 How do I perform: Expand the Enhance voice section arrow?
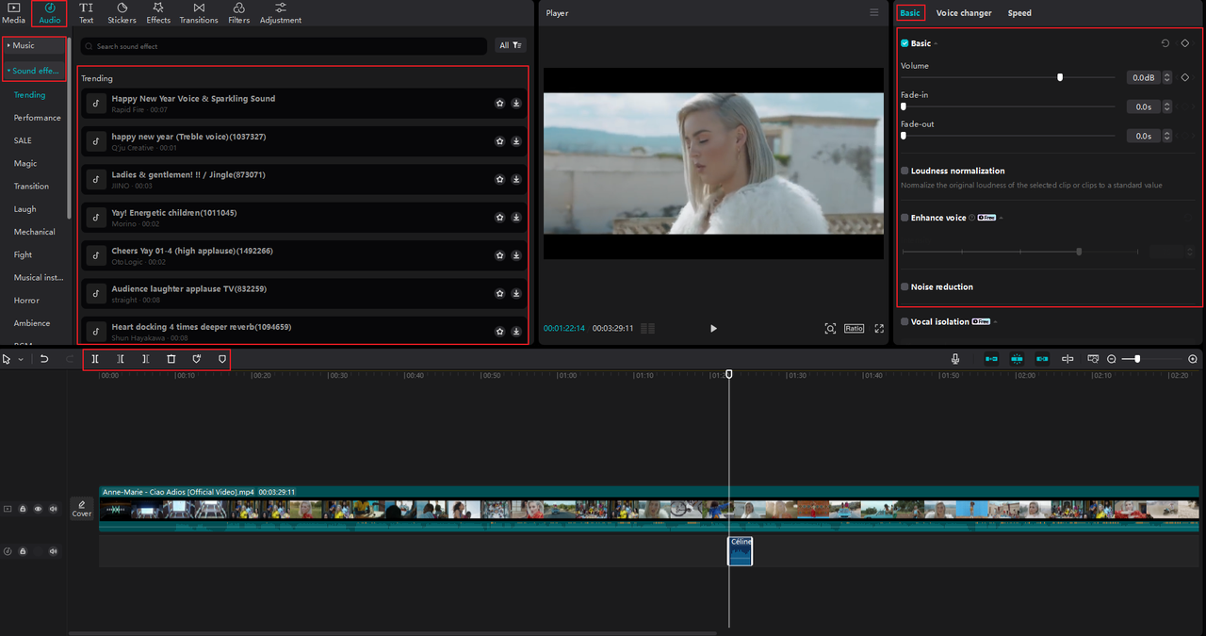(x=1001, y=218)
